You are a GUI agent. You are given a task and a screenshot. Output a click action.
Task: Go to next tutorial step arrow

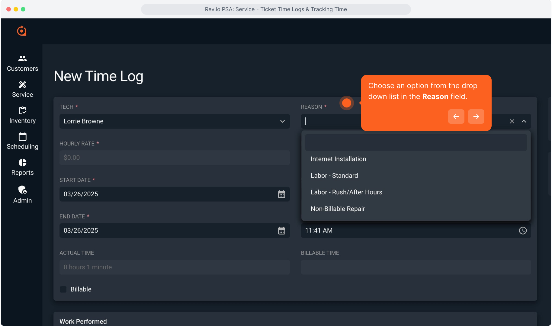pyautogui.click(x=476, y=117)
